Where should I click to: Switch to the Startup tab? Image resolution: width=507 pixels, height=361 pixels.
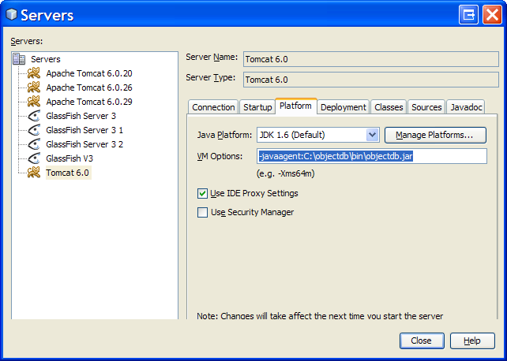coord(257,107)
